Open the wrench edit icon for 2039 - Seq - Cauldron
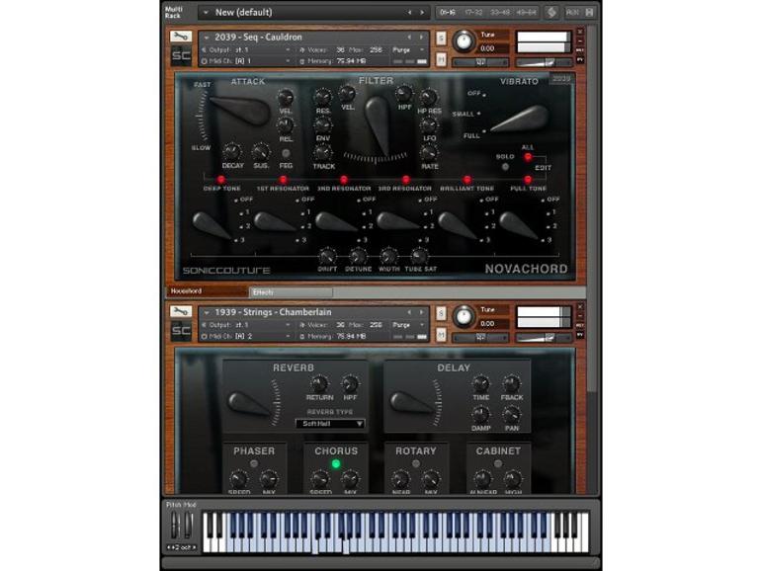Screen dimensions: 761x571 pos(181,37)
